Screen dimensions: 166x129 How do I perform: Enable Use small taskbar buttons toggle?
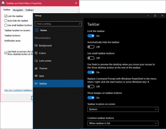coord(91,58)
